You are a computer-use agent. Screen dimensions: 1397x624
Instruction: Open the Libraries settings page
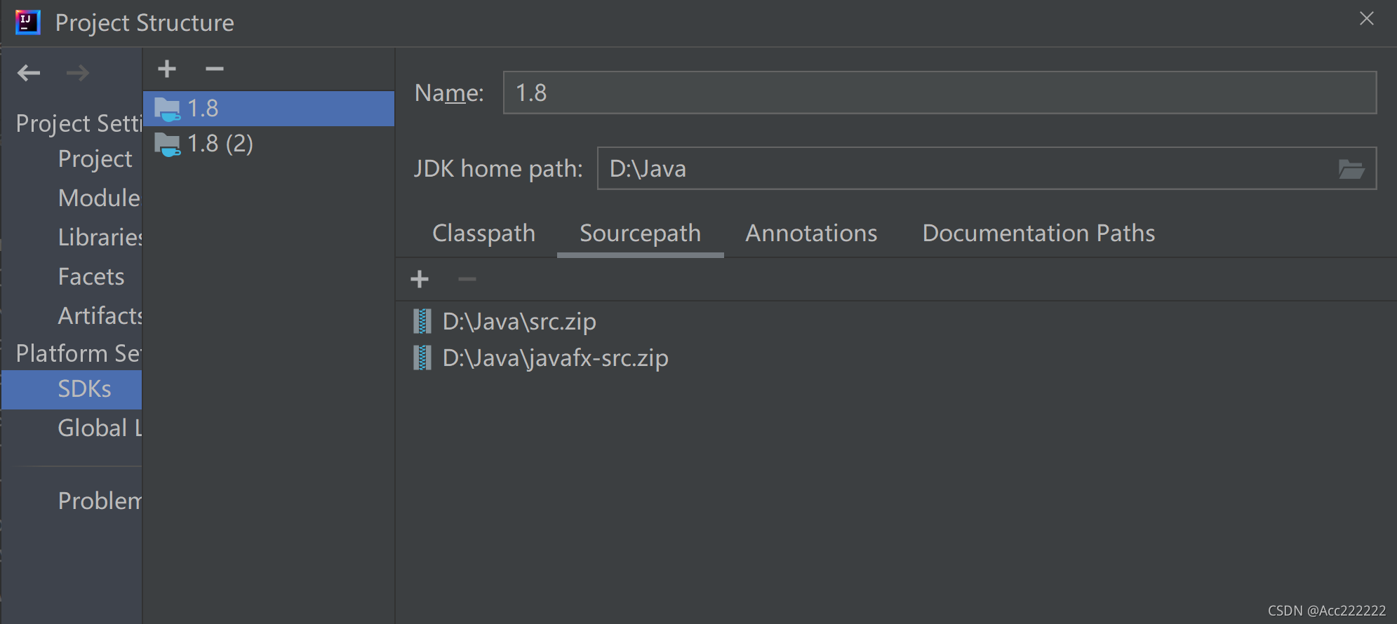click(x=100, y=237)
